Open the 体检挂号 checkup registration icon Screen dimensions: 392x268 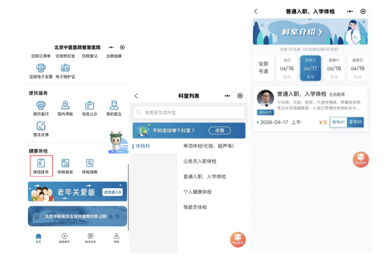41,163
